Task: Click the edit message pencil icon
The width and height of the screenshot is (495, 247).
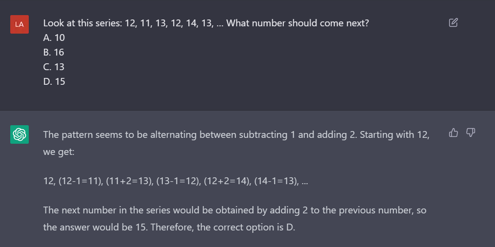Action: [x=453, y=22]
